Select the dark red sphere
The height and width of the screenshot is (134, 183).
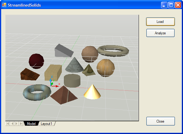[x=36, y=61]
